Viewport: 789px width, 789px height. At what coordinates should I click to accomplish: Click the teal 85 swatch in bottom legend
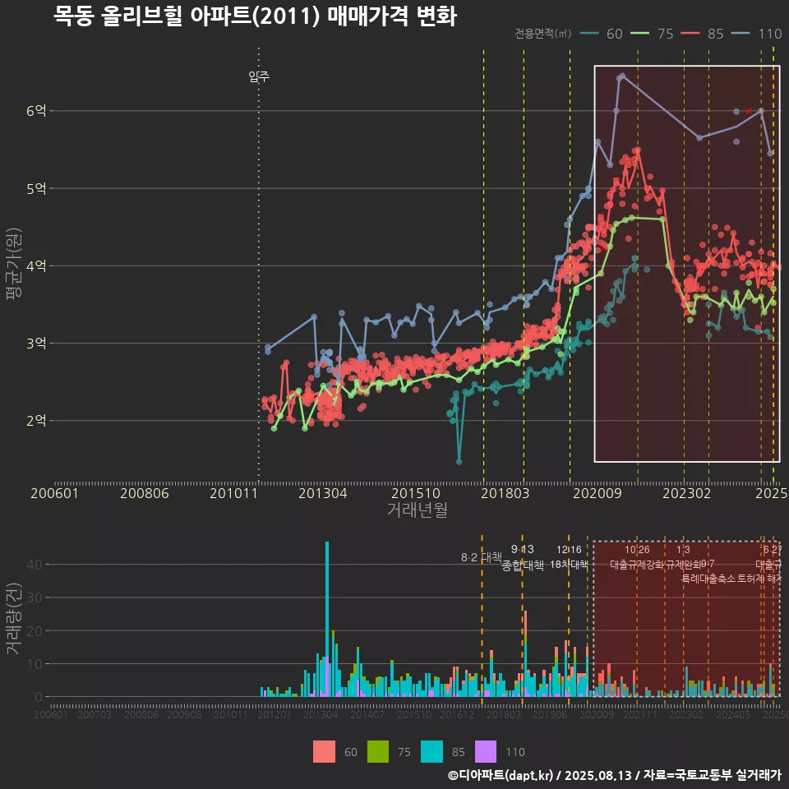[431, 751]
